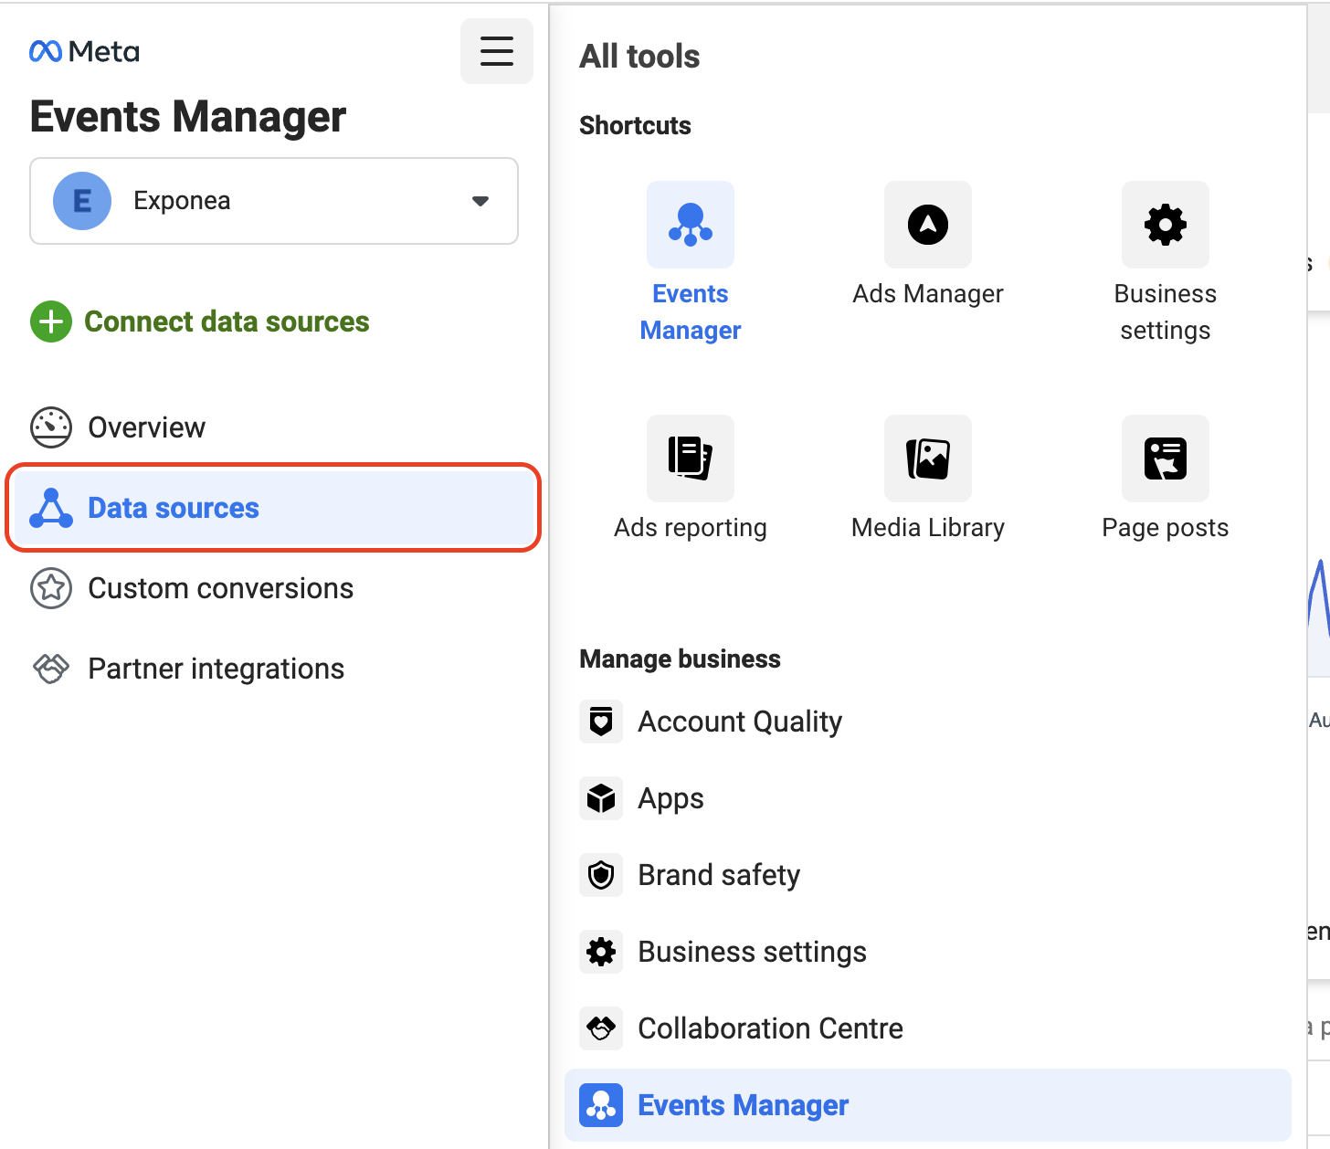Click the Partner integrations handshake icon

(51, 669)
